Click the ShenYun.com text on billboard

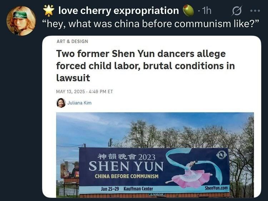tap(216, 188)
